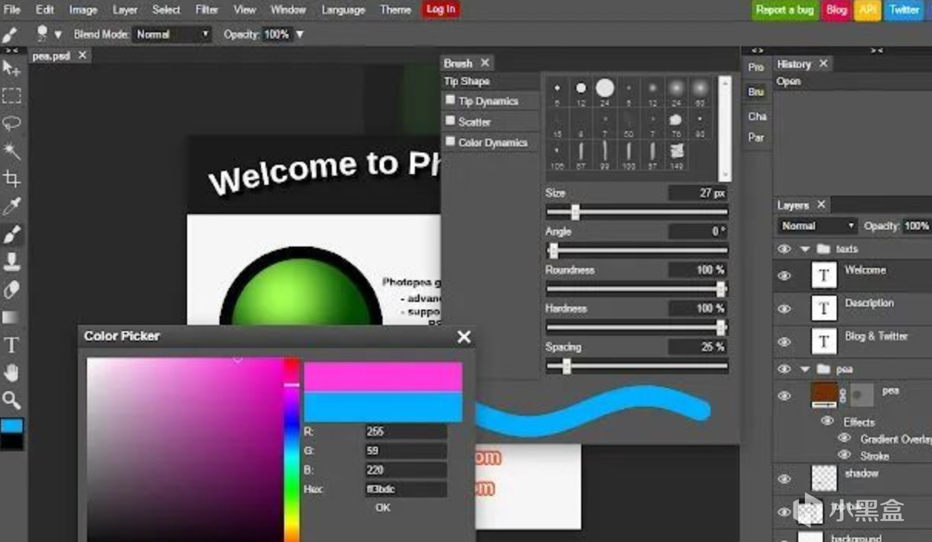Hide the texts folder

pyautogui.click(x=784, y=249)
